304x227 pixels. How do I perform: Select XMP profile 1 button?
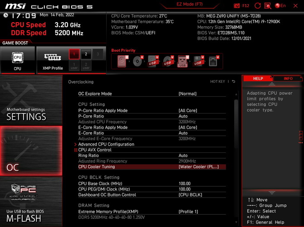pos(74,54)
